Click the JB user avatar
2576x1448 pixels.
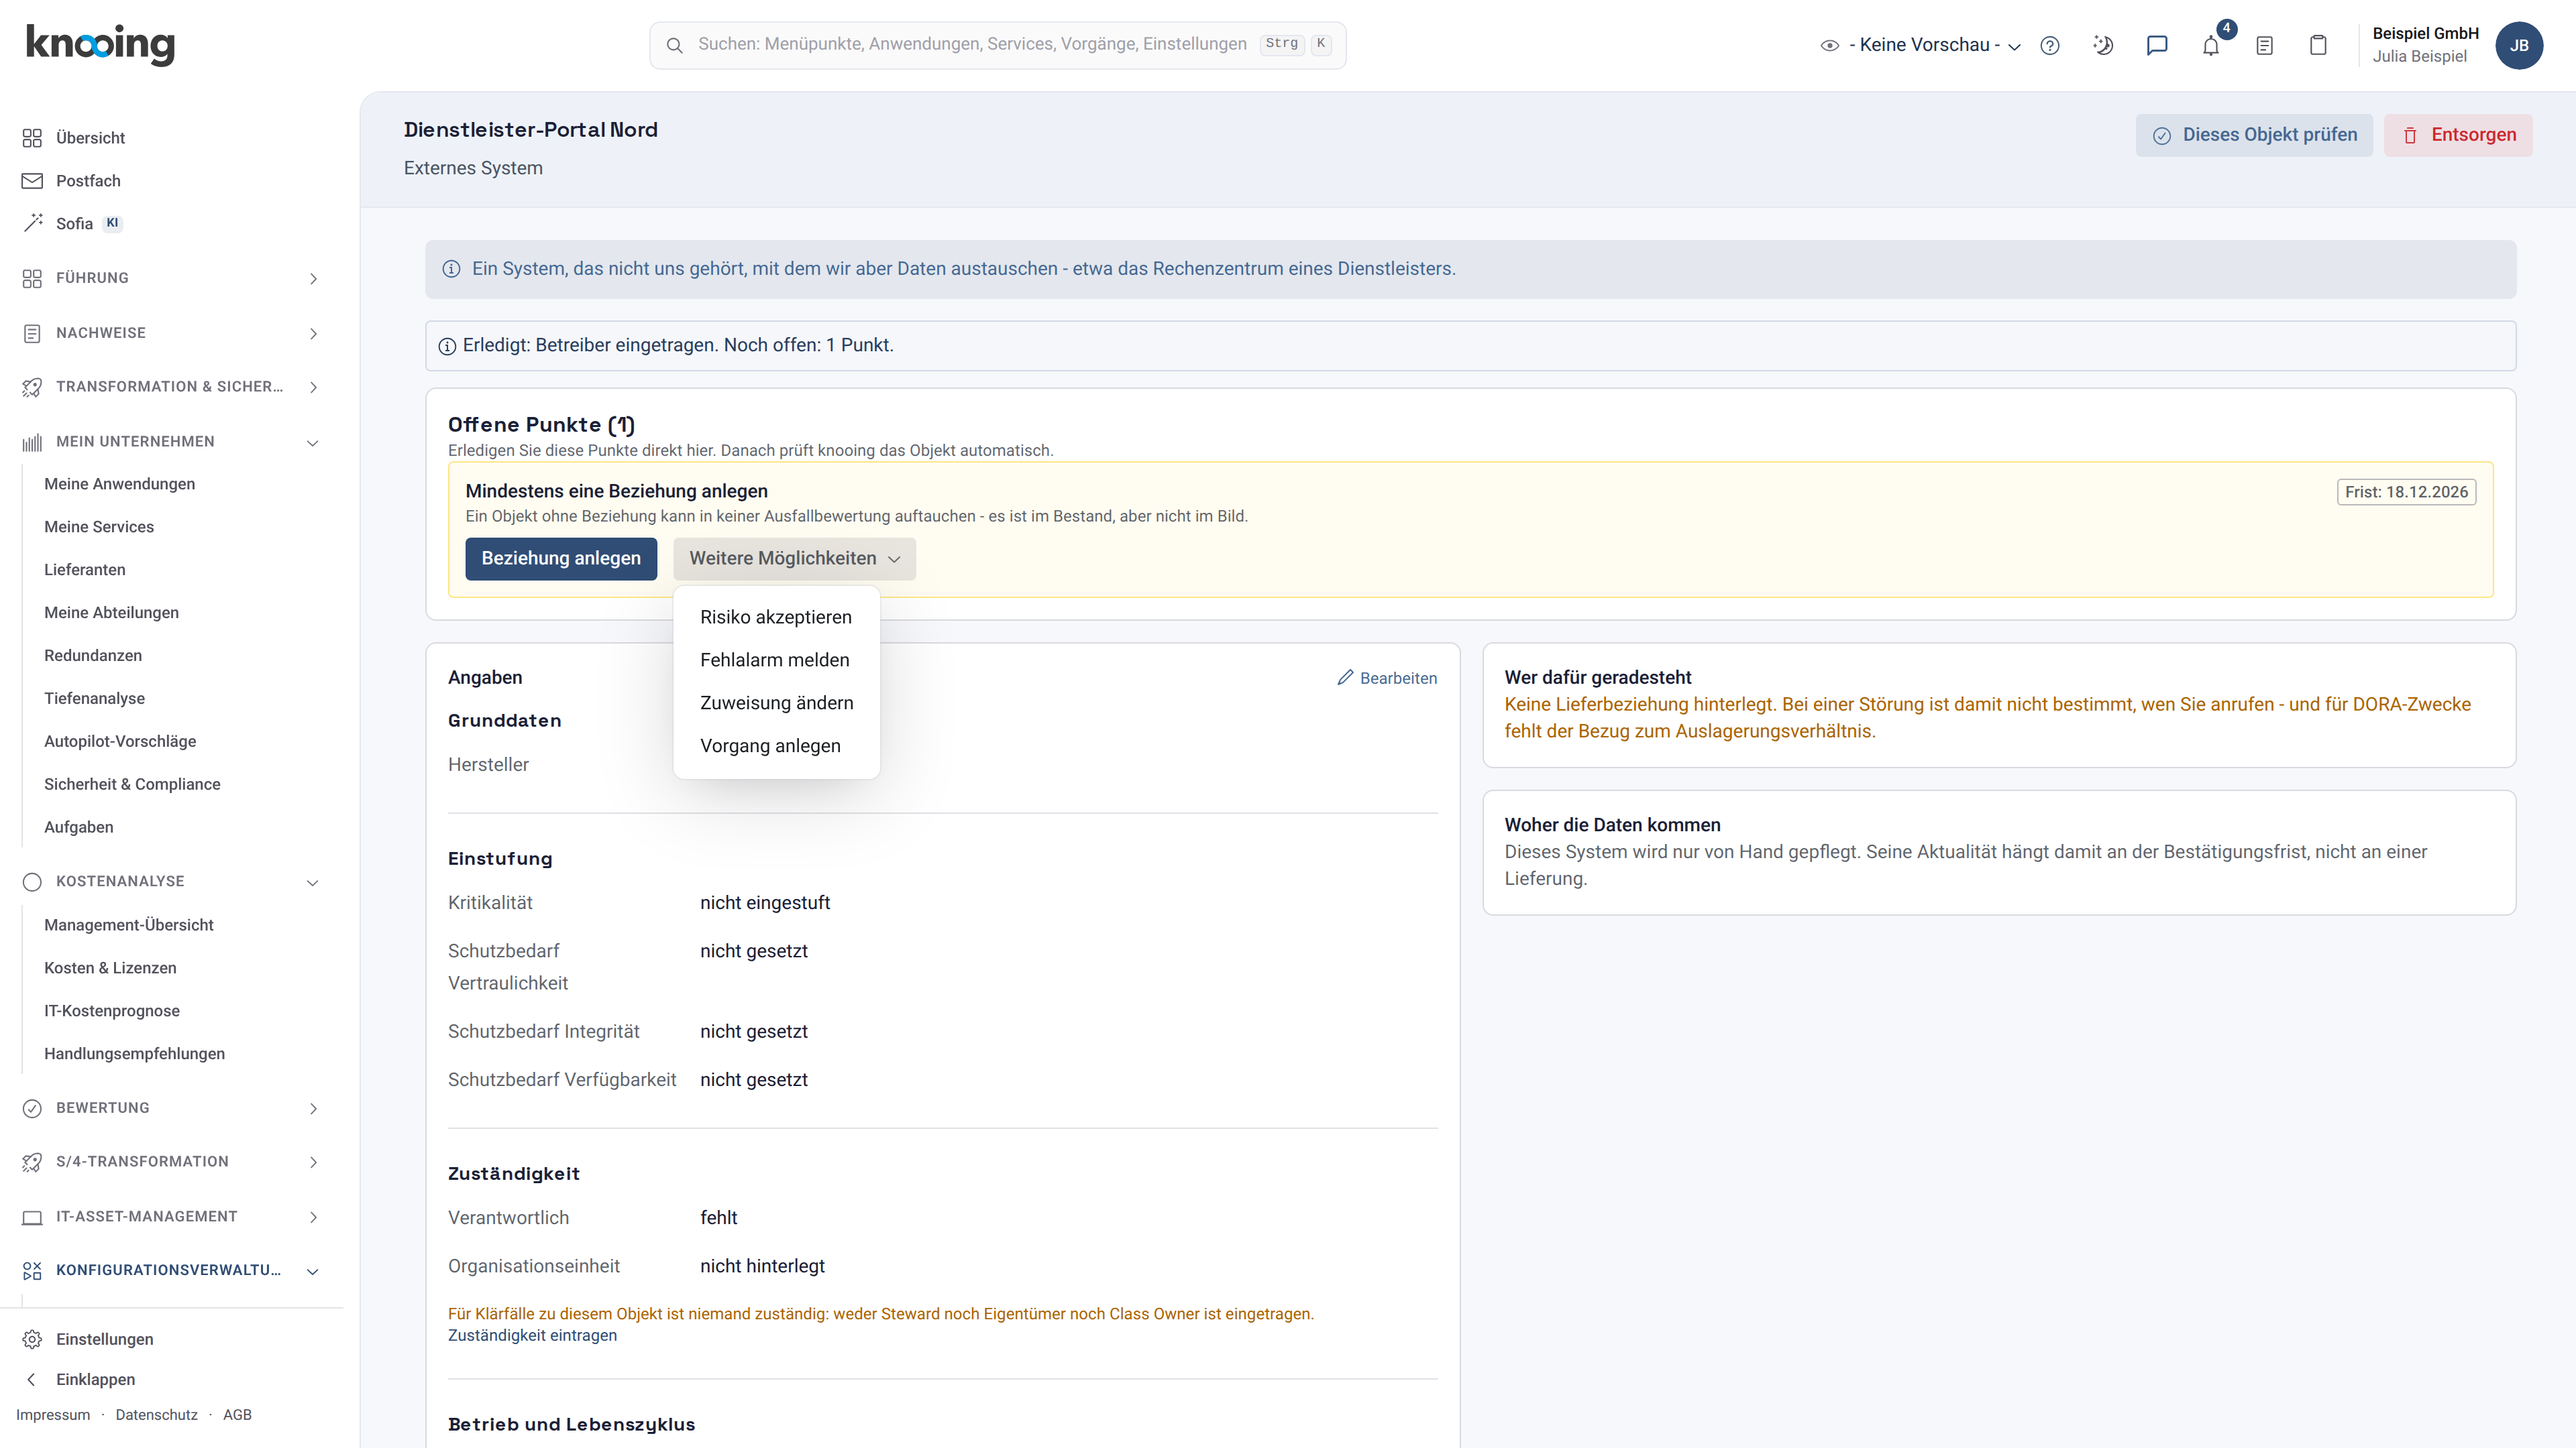click(x=2519, y=45)
